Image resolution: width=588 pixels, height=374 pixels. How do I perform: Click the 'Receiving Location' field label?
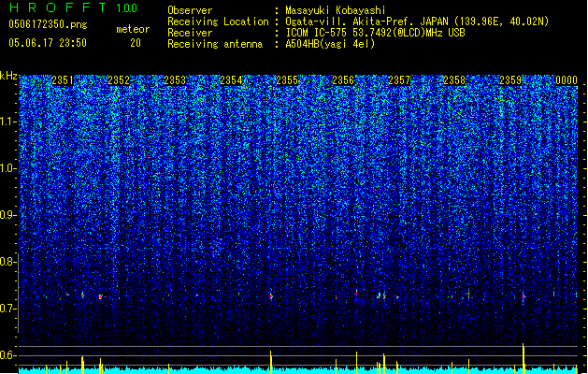pos(218,22)
